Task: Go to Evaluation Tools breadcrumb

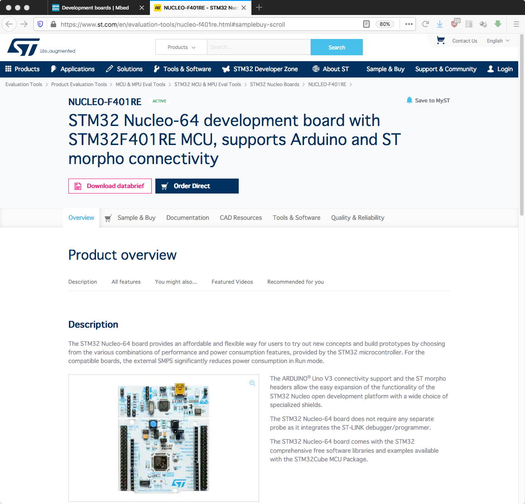Action: pos(24,84)
